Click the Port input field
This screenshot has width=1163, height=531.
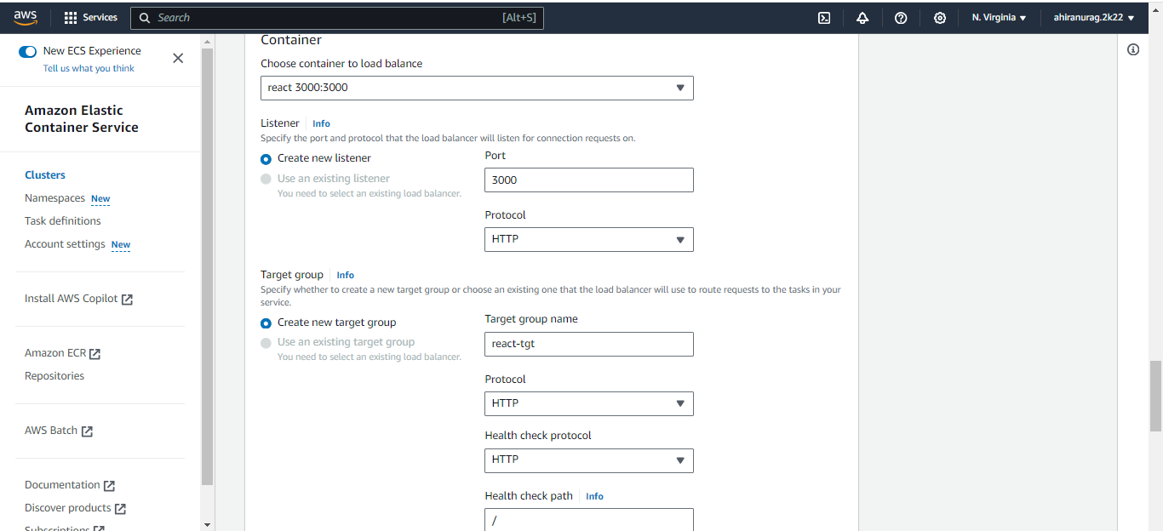[x=589, y=180]
